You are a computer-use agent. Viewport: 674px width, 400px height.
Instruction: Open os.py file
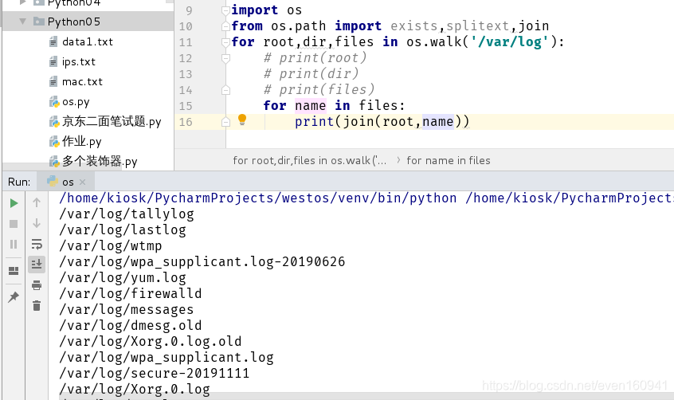click(x=76, y=102)
